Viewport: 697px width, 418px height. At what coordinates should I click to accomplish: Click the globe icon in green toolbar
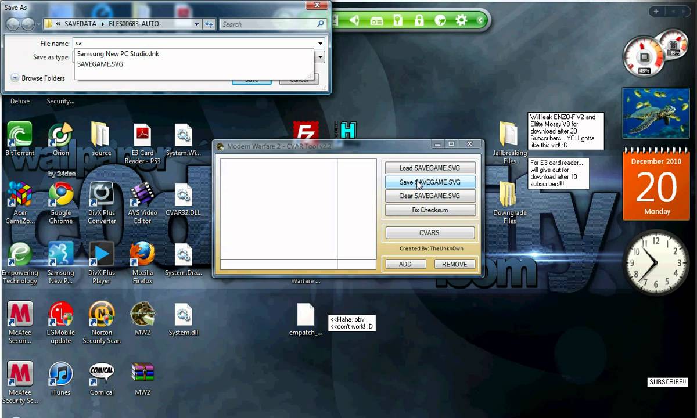coord(440,21)
